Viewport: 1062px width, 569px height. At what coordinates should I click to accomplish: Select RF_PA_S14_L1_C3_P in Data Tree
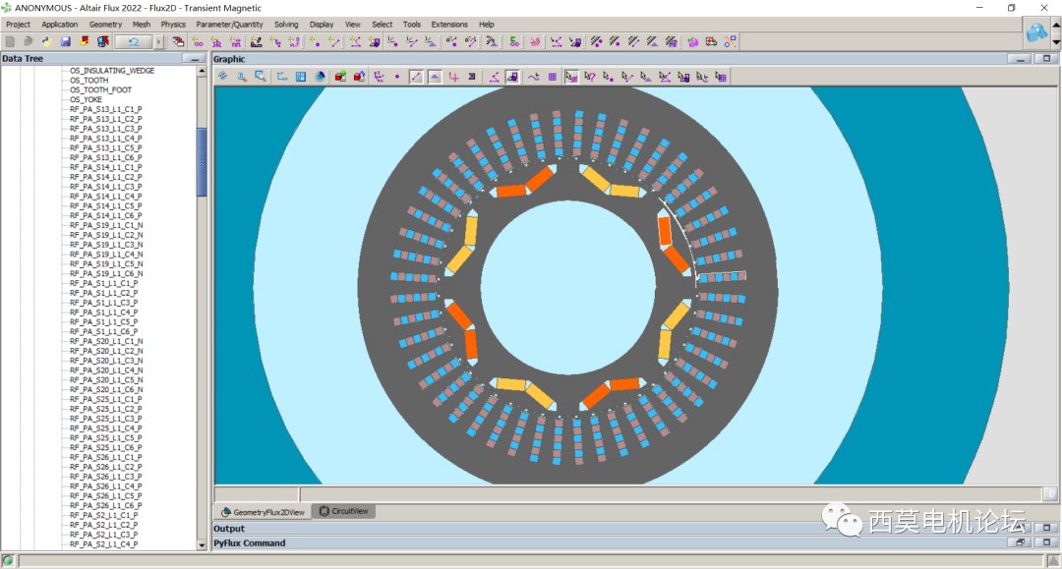pos(105,187)
